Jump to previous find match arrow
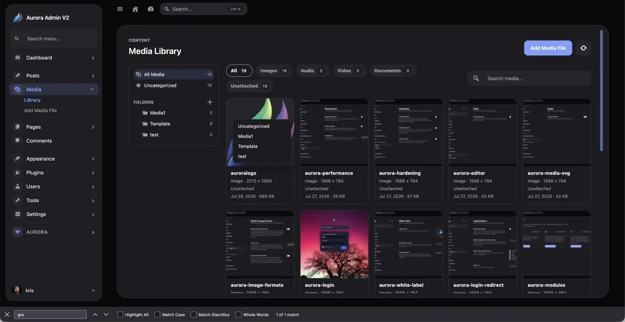This screenshot has width=625, height=322. [x=95, y=315]
